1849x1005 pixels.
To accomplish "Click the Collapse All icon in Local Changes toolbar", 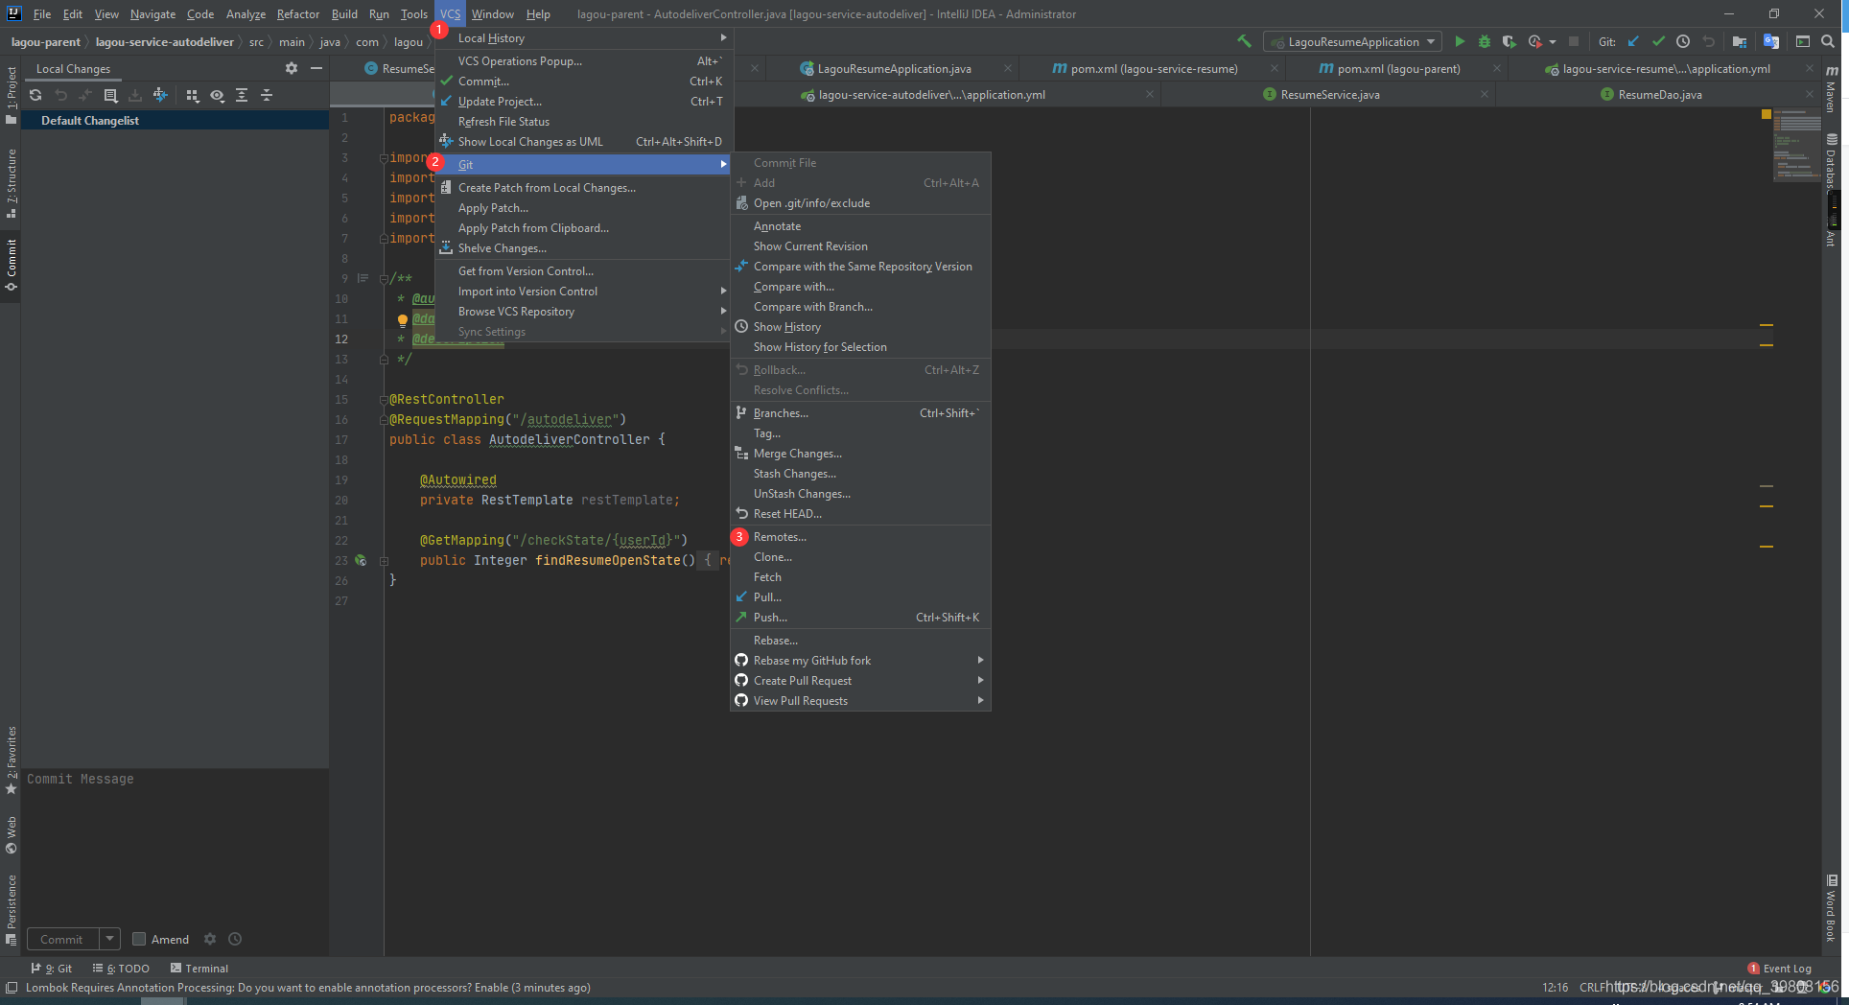I will (x=267, y=95).
